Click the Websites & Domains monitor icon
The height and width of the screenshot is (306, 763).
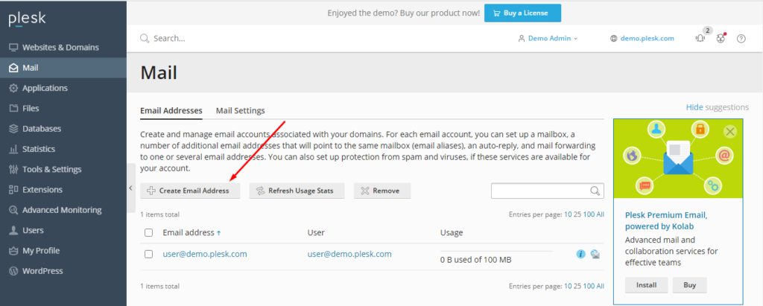point(13,48)
